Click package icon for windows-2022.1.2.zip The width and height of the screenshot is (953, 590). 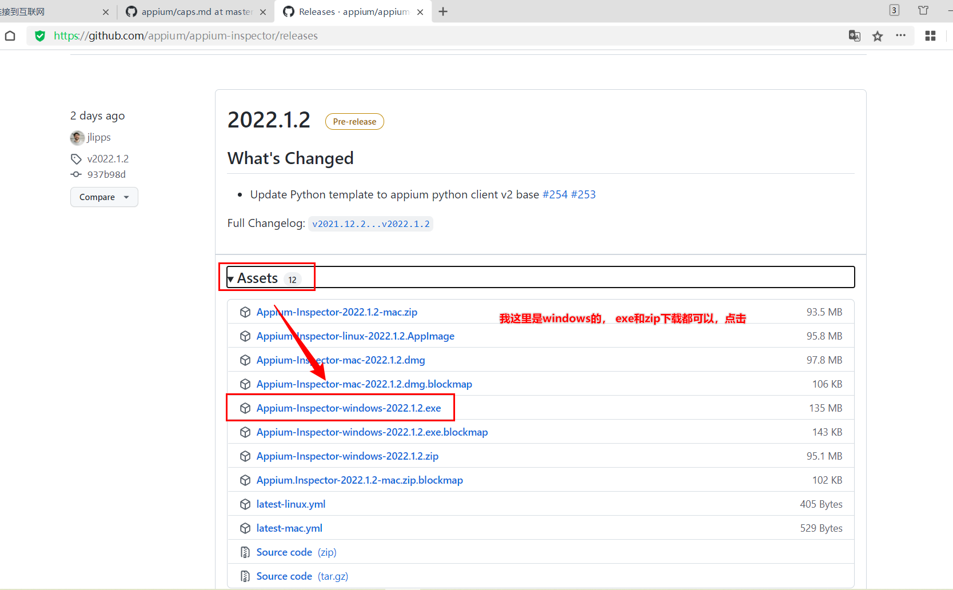(x=245, y=456)
